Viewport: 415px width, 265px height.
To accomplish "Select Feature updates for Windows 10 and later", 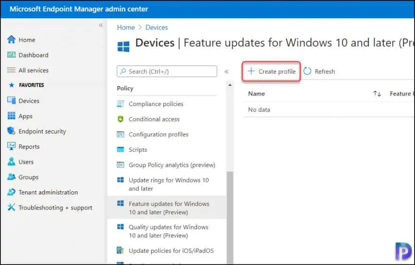I will click(x=167, y=208).
